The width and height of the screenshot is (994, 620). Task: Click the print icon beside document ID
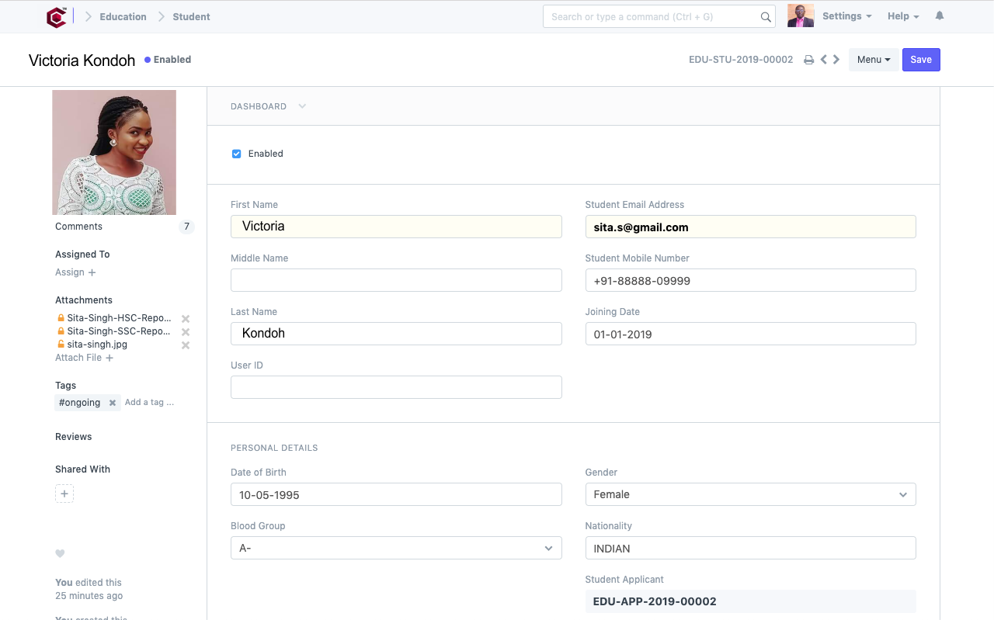(x=808, y=60)
